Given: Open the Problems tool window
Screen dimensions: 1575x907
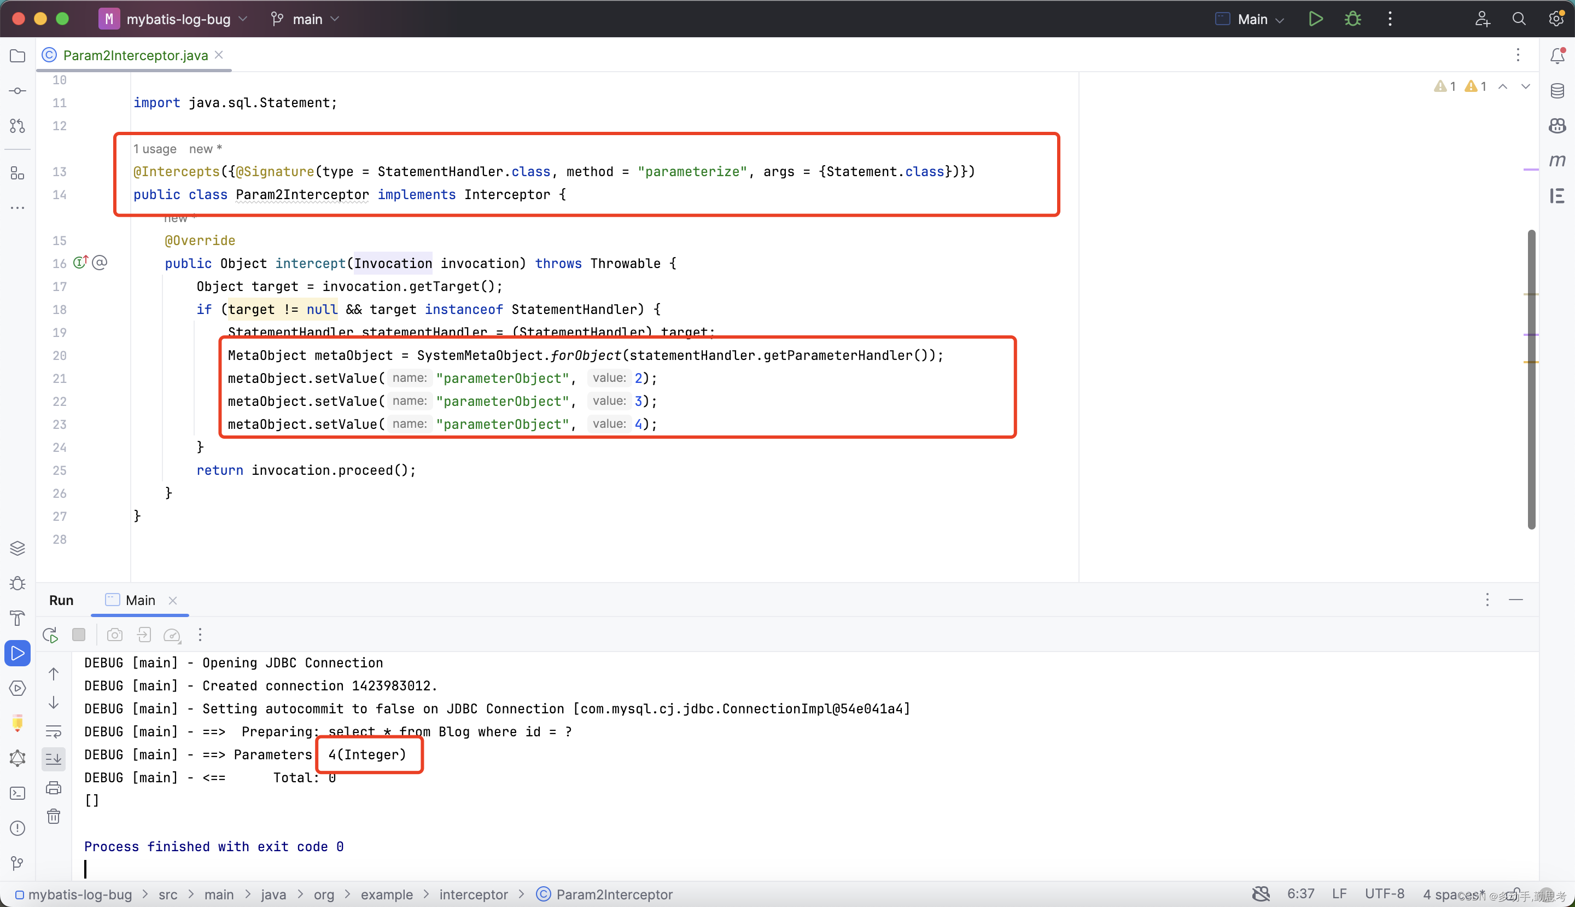Looking at the screenshot, I should [x=17, y=828].
